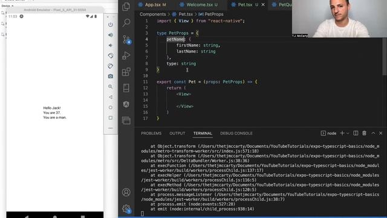Image resolution: width=387 pixels, height=218 pixels.
Task: Open the Search view in activity bar
Action: click(x=126, y=23)
